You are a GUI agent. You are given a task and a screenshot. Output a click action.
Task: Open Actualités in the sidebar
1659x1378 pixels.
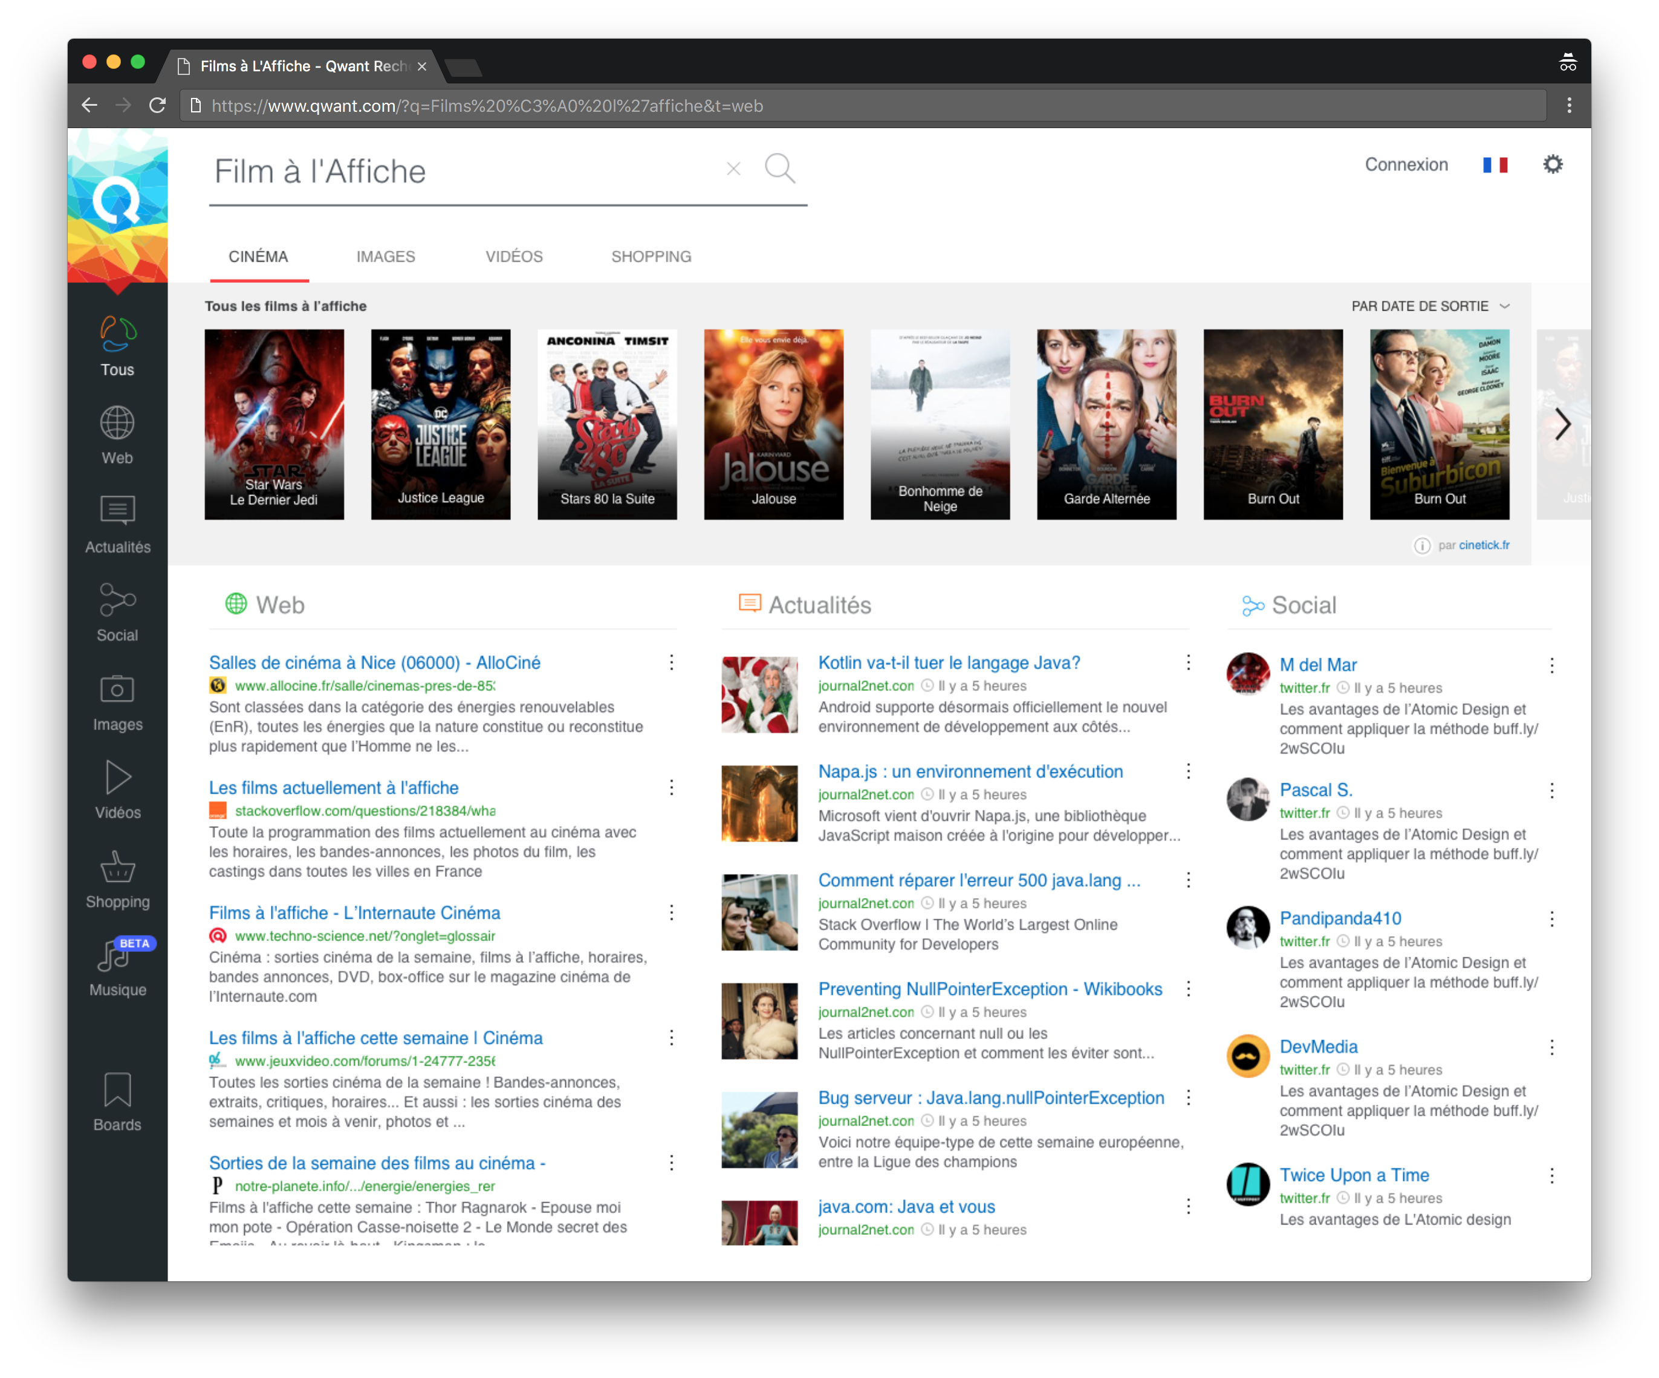117,525
